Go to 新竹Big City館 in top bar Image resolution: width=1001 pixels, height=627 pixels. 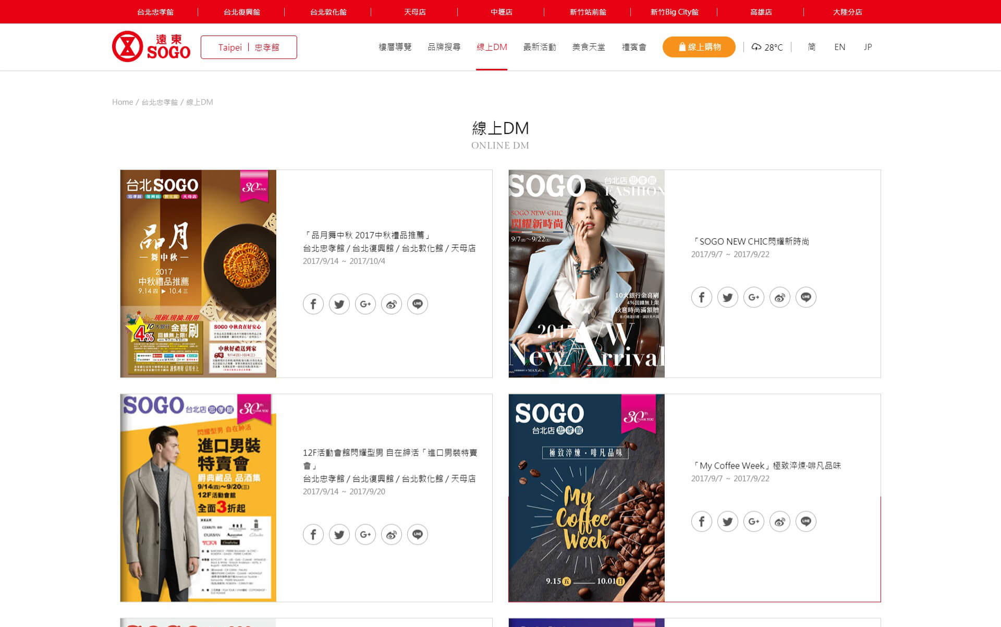675,12
